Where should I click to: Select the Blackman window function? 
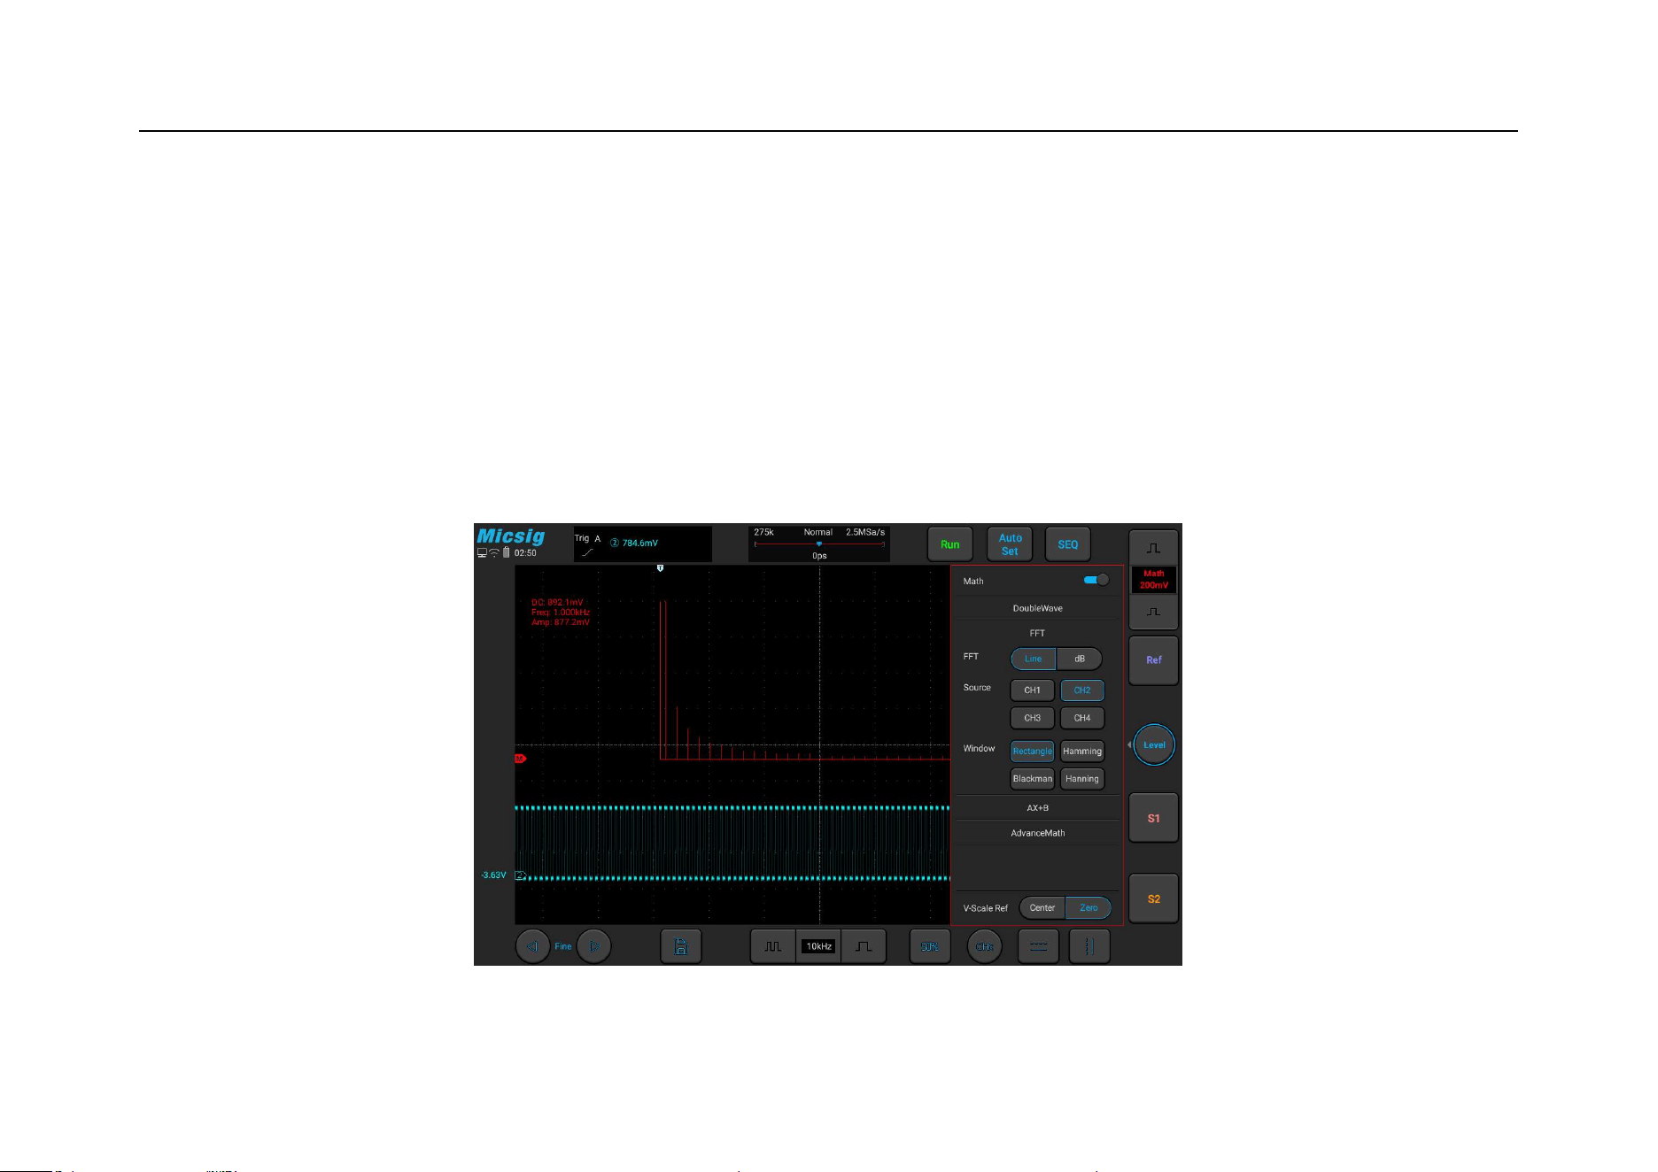click(x=1033, y=779)
